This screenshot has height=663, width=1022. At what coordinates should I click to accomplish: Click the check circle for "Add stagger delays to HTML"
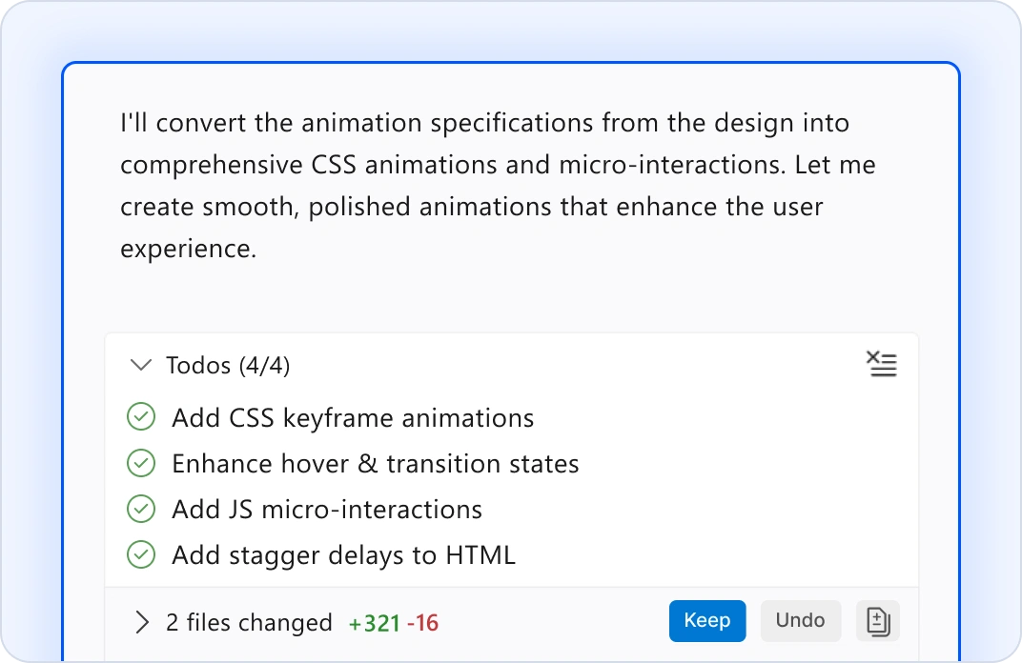click(140, 554)
